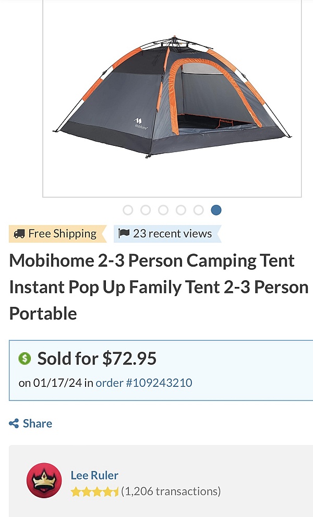Open order #109243210 link
This screenshot has height=517, width=313.
click(144, 383)
